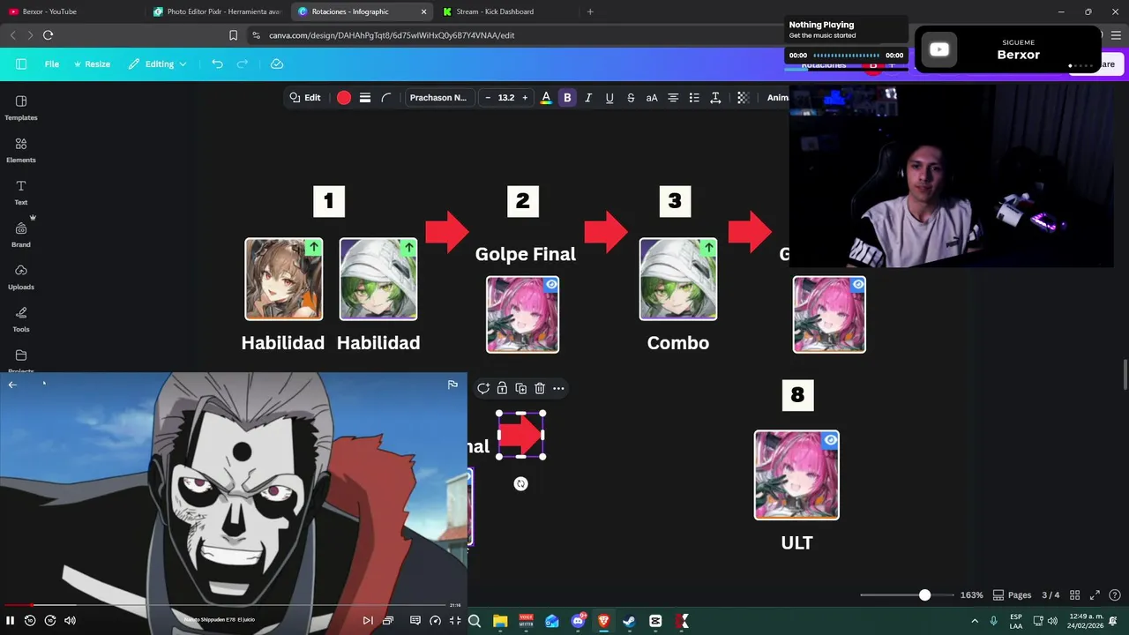This screenshot has height=635, width=1129.
Task: Skip video forward 10 seconds
Action: coord(50,621)
